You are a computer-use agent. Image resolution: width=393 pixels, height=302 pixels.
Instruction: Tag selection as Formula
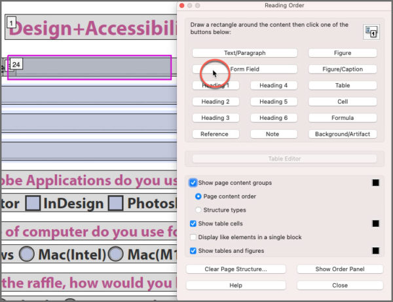coord(343,118)
